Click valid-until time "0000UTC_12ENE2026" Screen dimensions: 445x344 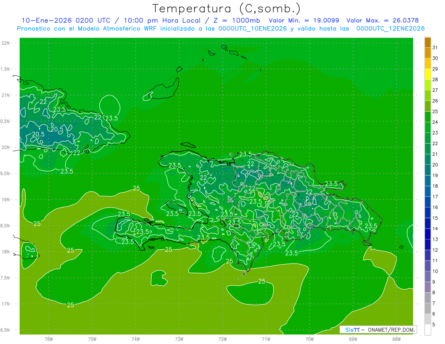pos(390,29)
